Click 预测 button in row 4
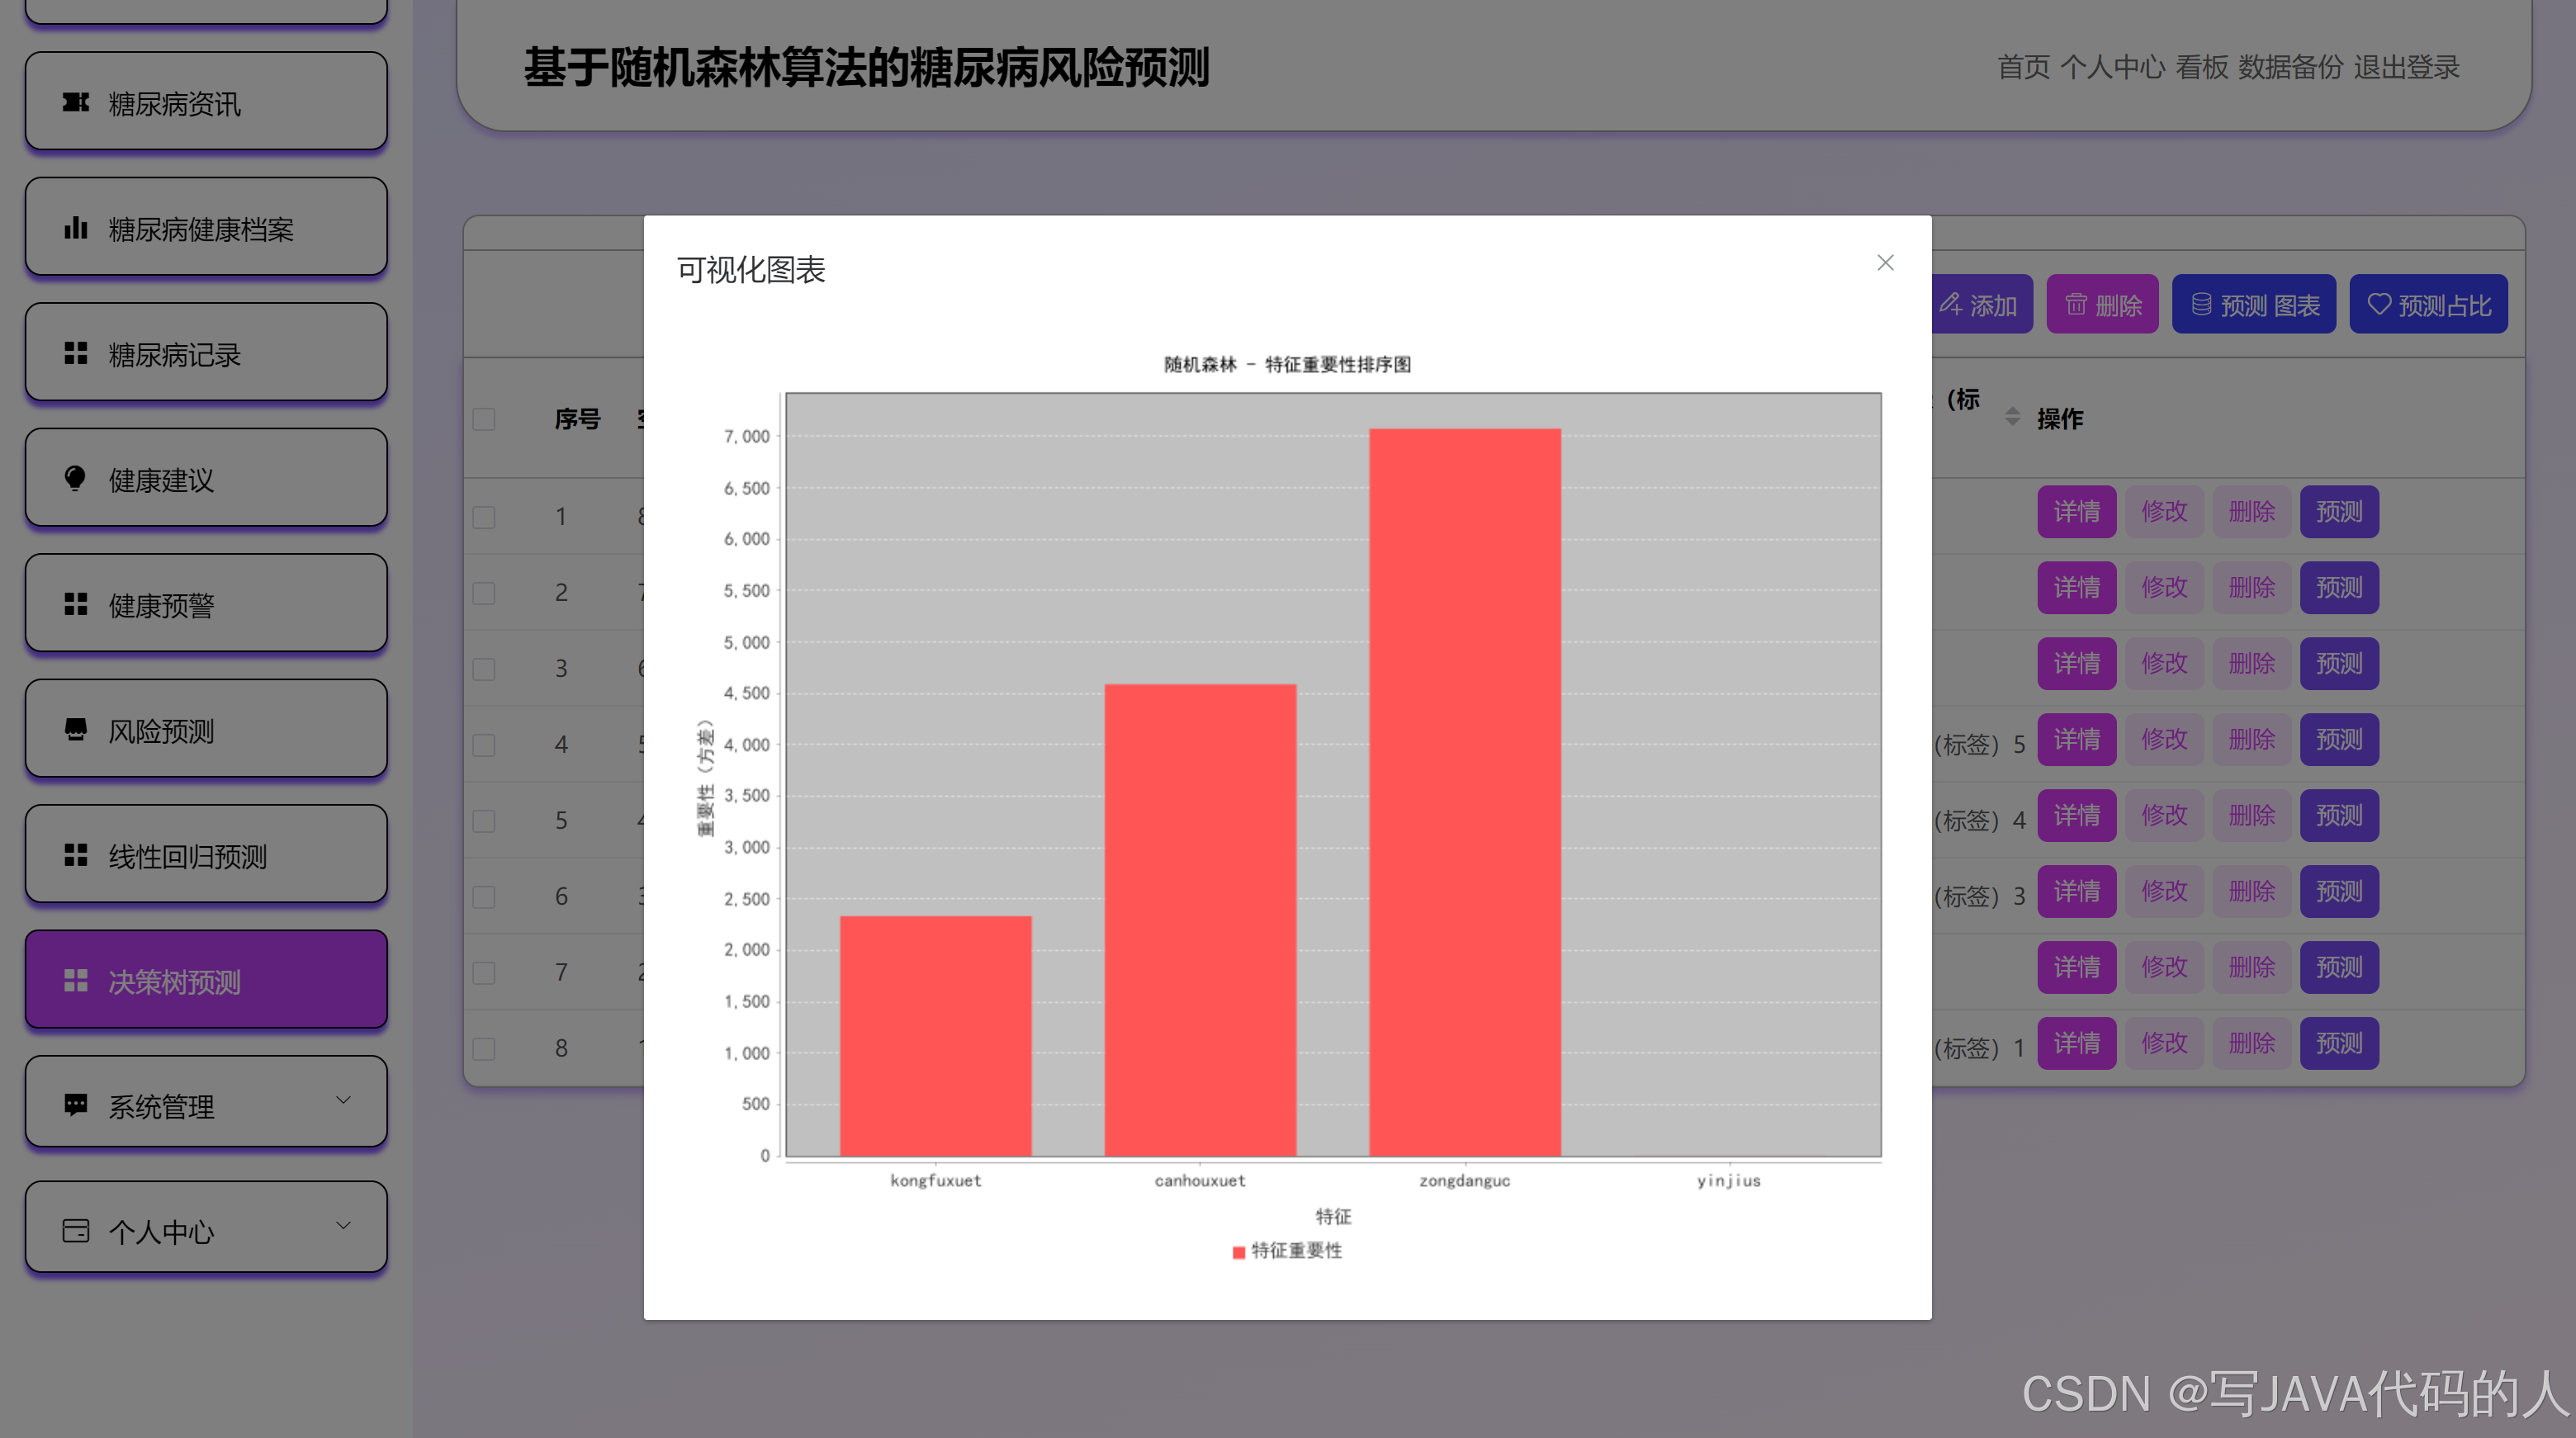 coord(2339,740)
